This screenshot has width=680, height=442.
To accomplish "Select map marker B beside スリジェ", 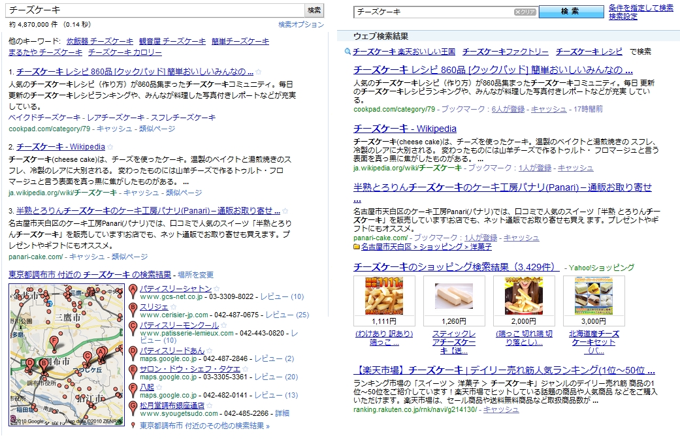I will [133, 310].
